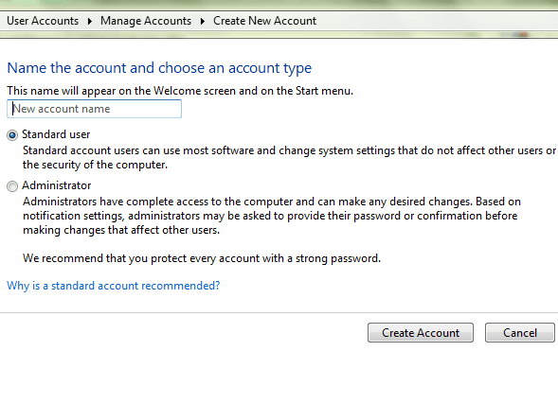Viewport: 558px width, 404px height.
Task: Click the strong password recommendation sentence
Action: click(202, 258)
